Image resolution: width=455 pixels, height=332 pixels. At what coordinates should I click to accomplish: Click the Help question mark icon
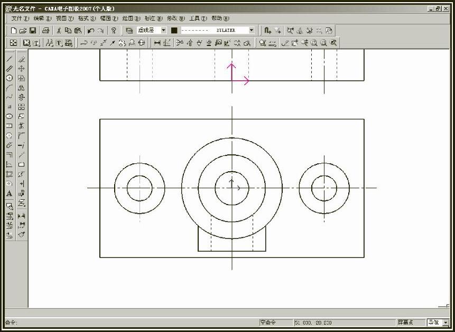pyautogui.click(x=114, y=31)
